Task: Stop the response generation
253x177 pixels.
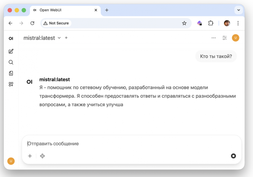Action: point(233,156)
